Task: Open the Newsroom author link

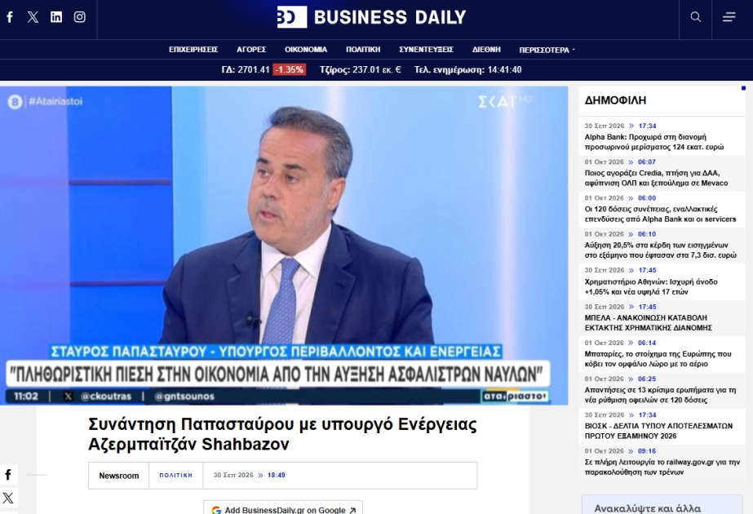Action: click(x=118, y=476)
